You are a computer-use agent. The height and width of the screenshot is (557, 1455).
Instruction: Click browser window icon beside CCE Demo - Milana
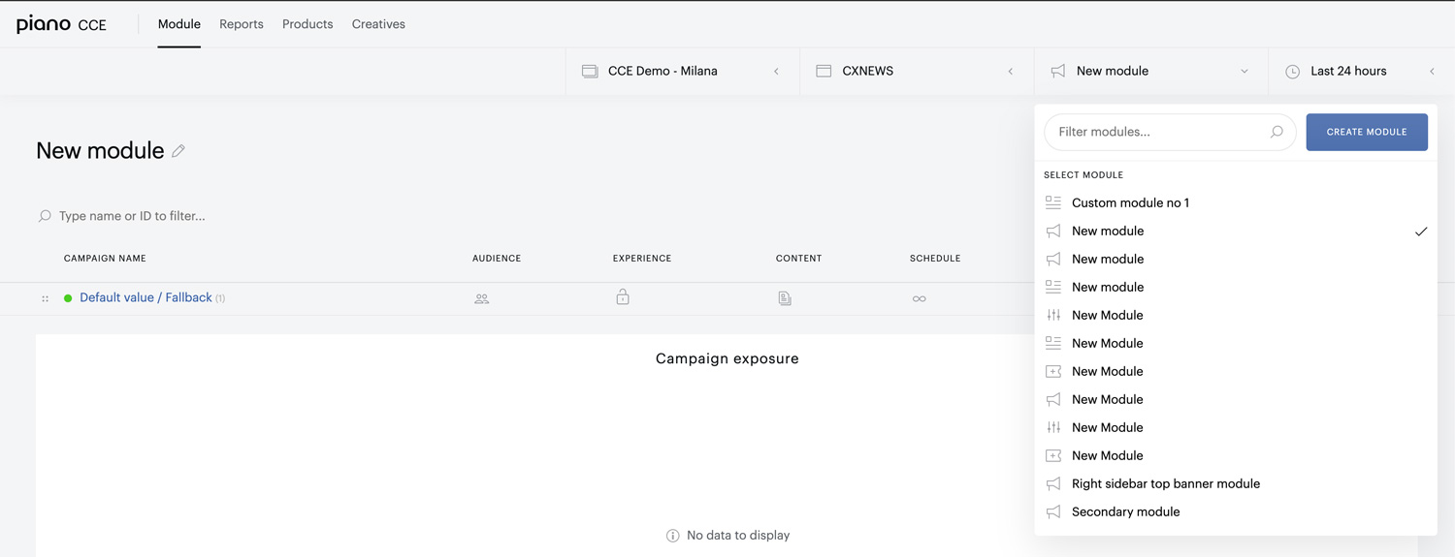[x=590, y=71]
